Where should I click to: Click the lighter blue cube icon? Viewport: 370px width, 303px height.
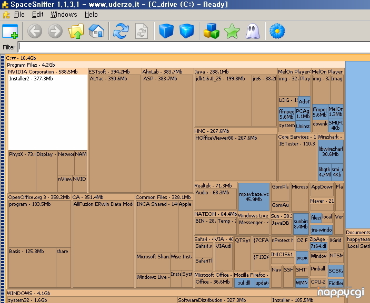point(187,31)
